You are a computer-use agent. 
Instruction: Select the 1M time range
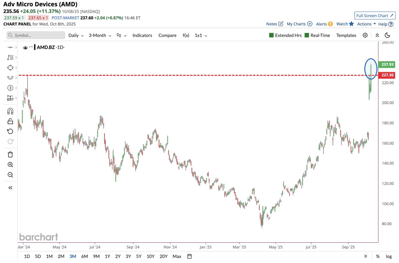click(x=49, y=256)
